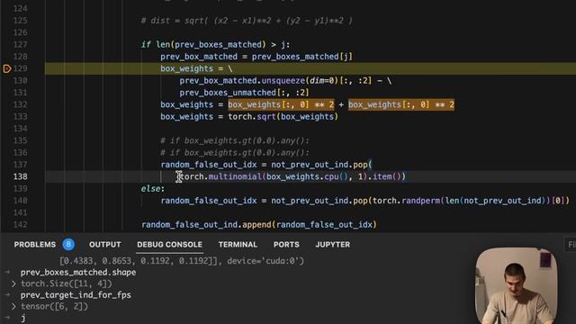576x324 pixels.
Task: Open the PROBLEMS panel tab
Action: click(x=35, y=245)
